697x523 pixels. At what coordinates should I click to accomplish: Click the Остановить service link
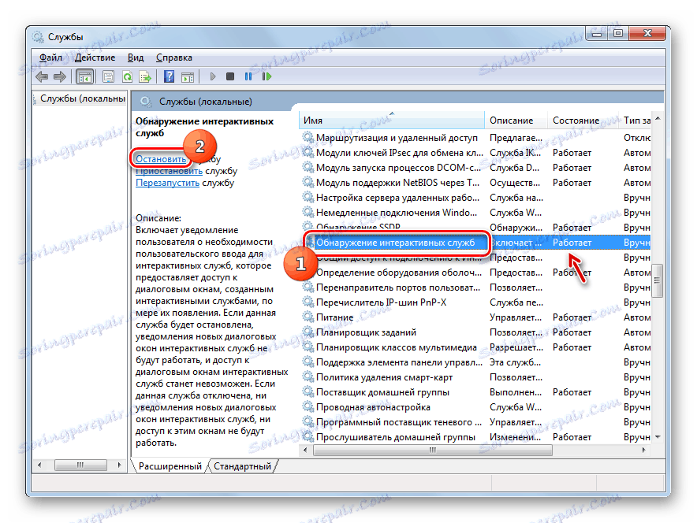tap(161, 159)
